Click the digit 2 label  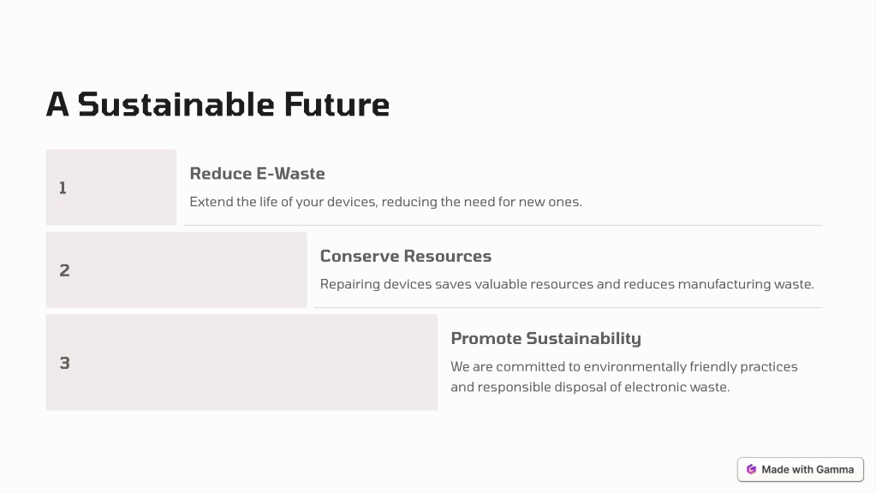click(64, 270)
